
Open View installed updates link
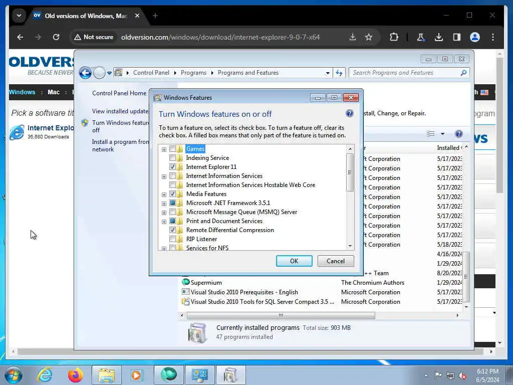point(120,111)
